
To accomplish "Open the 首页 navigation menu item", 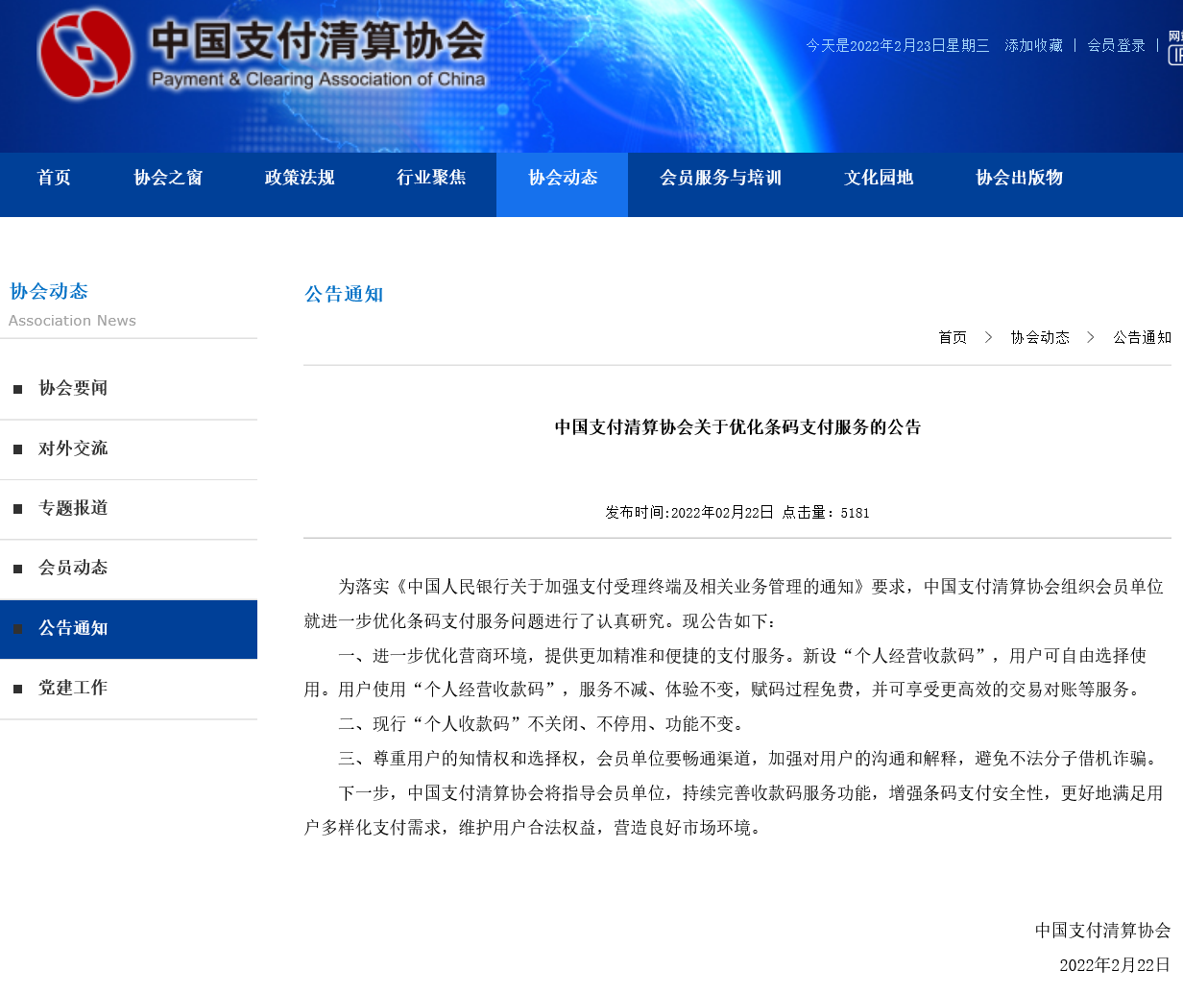I will coord(54,178).
